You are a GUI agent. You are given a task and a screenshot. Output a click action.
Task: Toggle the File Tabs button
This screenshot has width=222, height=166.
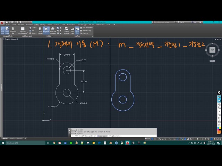pyautogui.click(x=72, y=30)
